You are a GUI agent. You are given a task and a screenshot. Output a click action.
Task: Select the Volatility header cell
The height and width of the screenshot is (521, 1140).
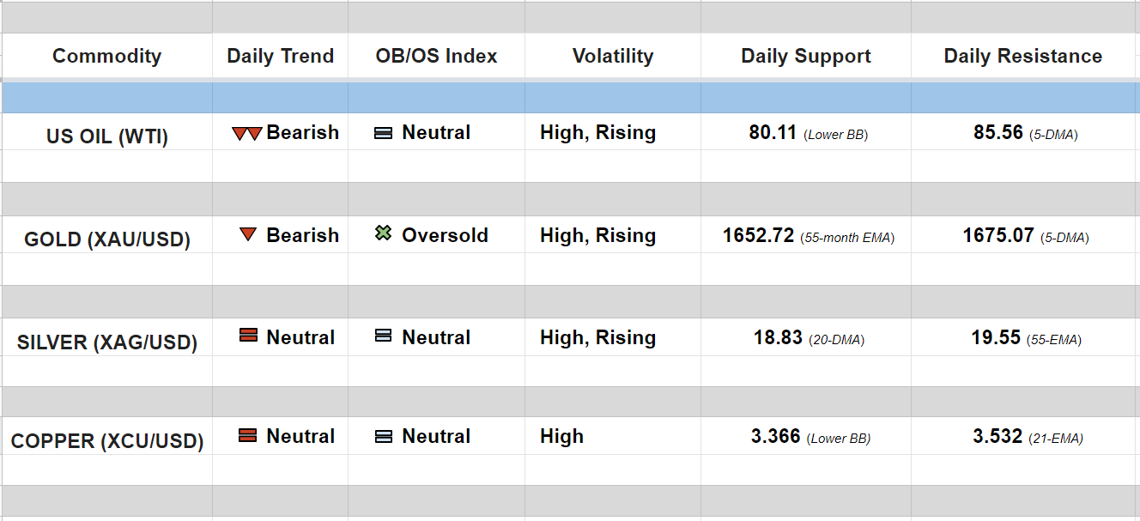612,57
